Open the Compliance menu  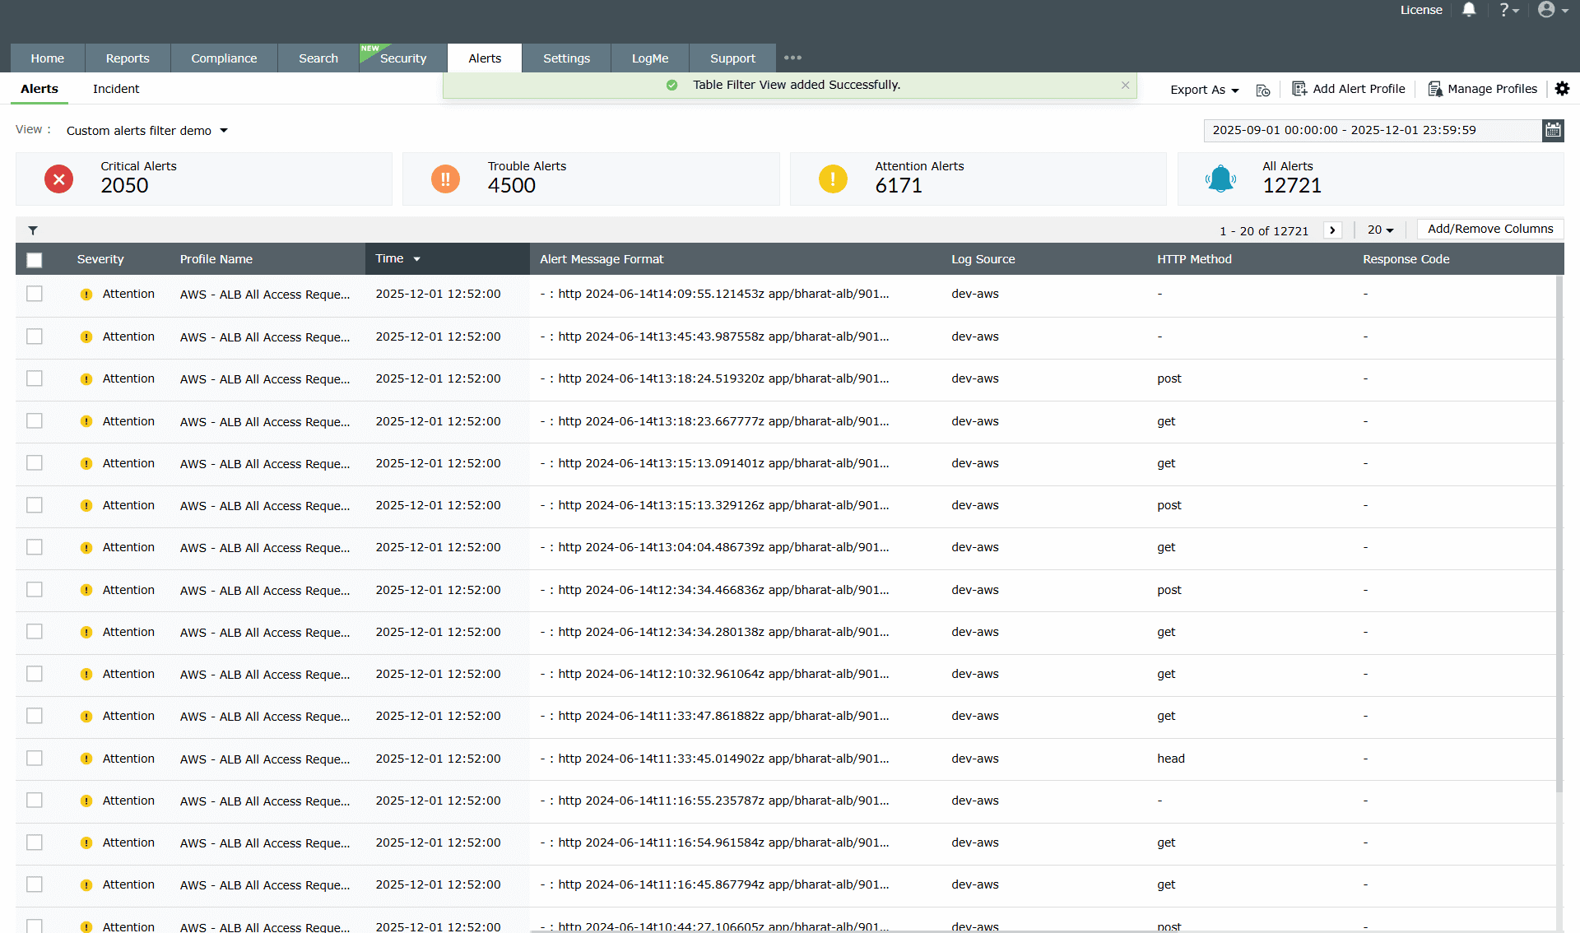tap(224, 58)
